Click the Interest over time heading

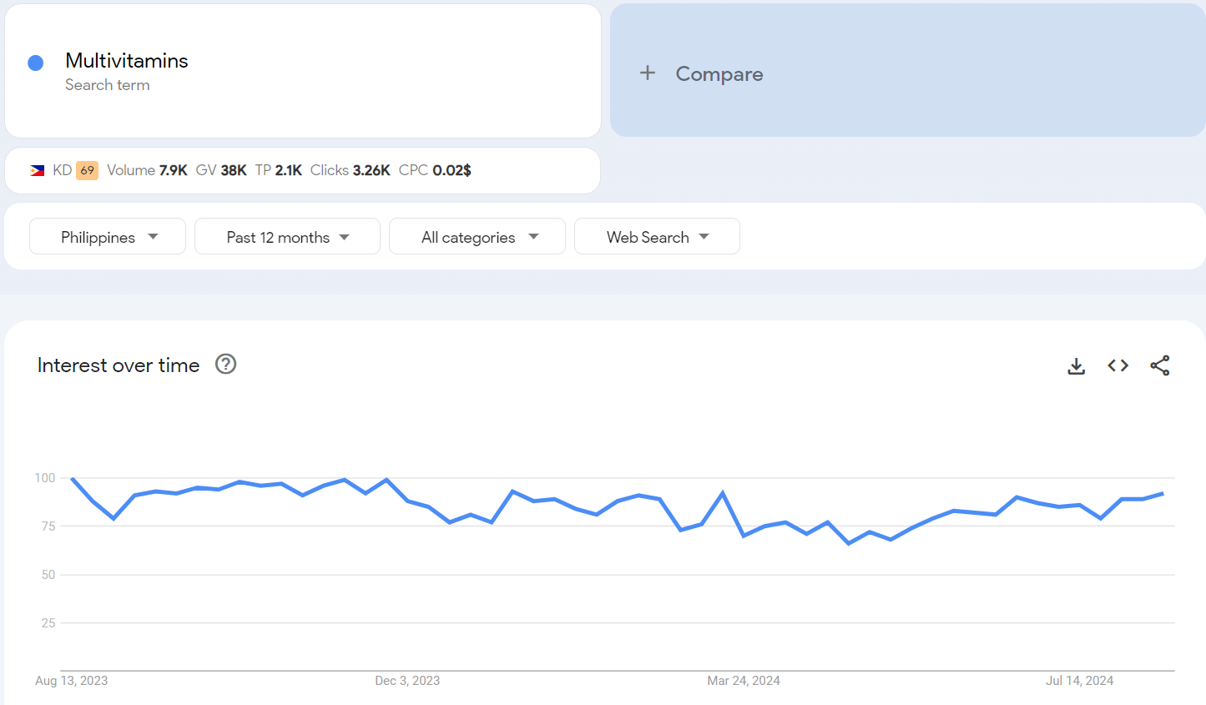pyautogui.click(x=119, y=365)
